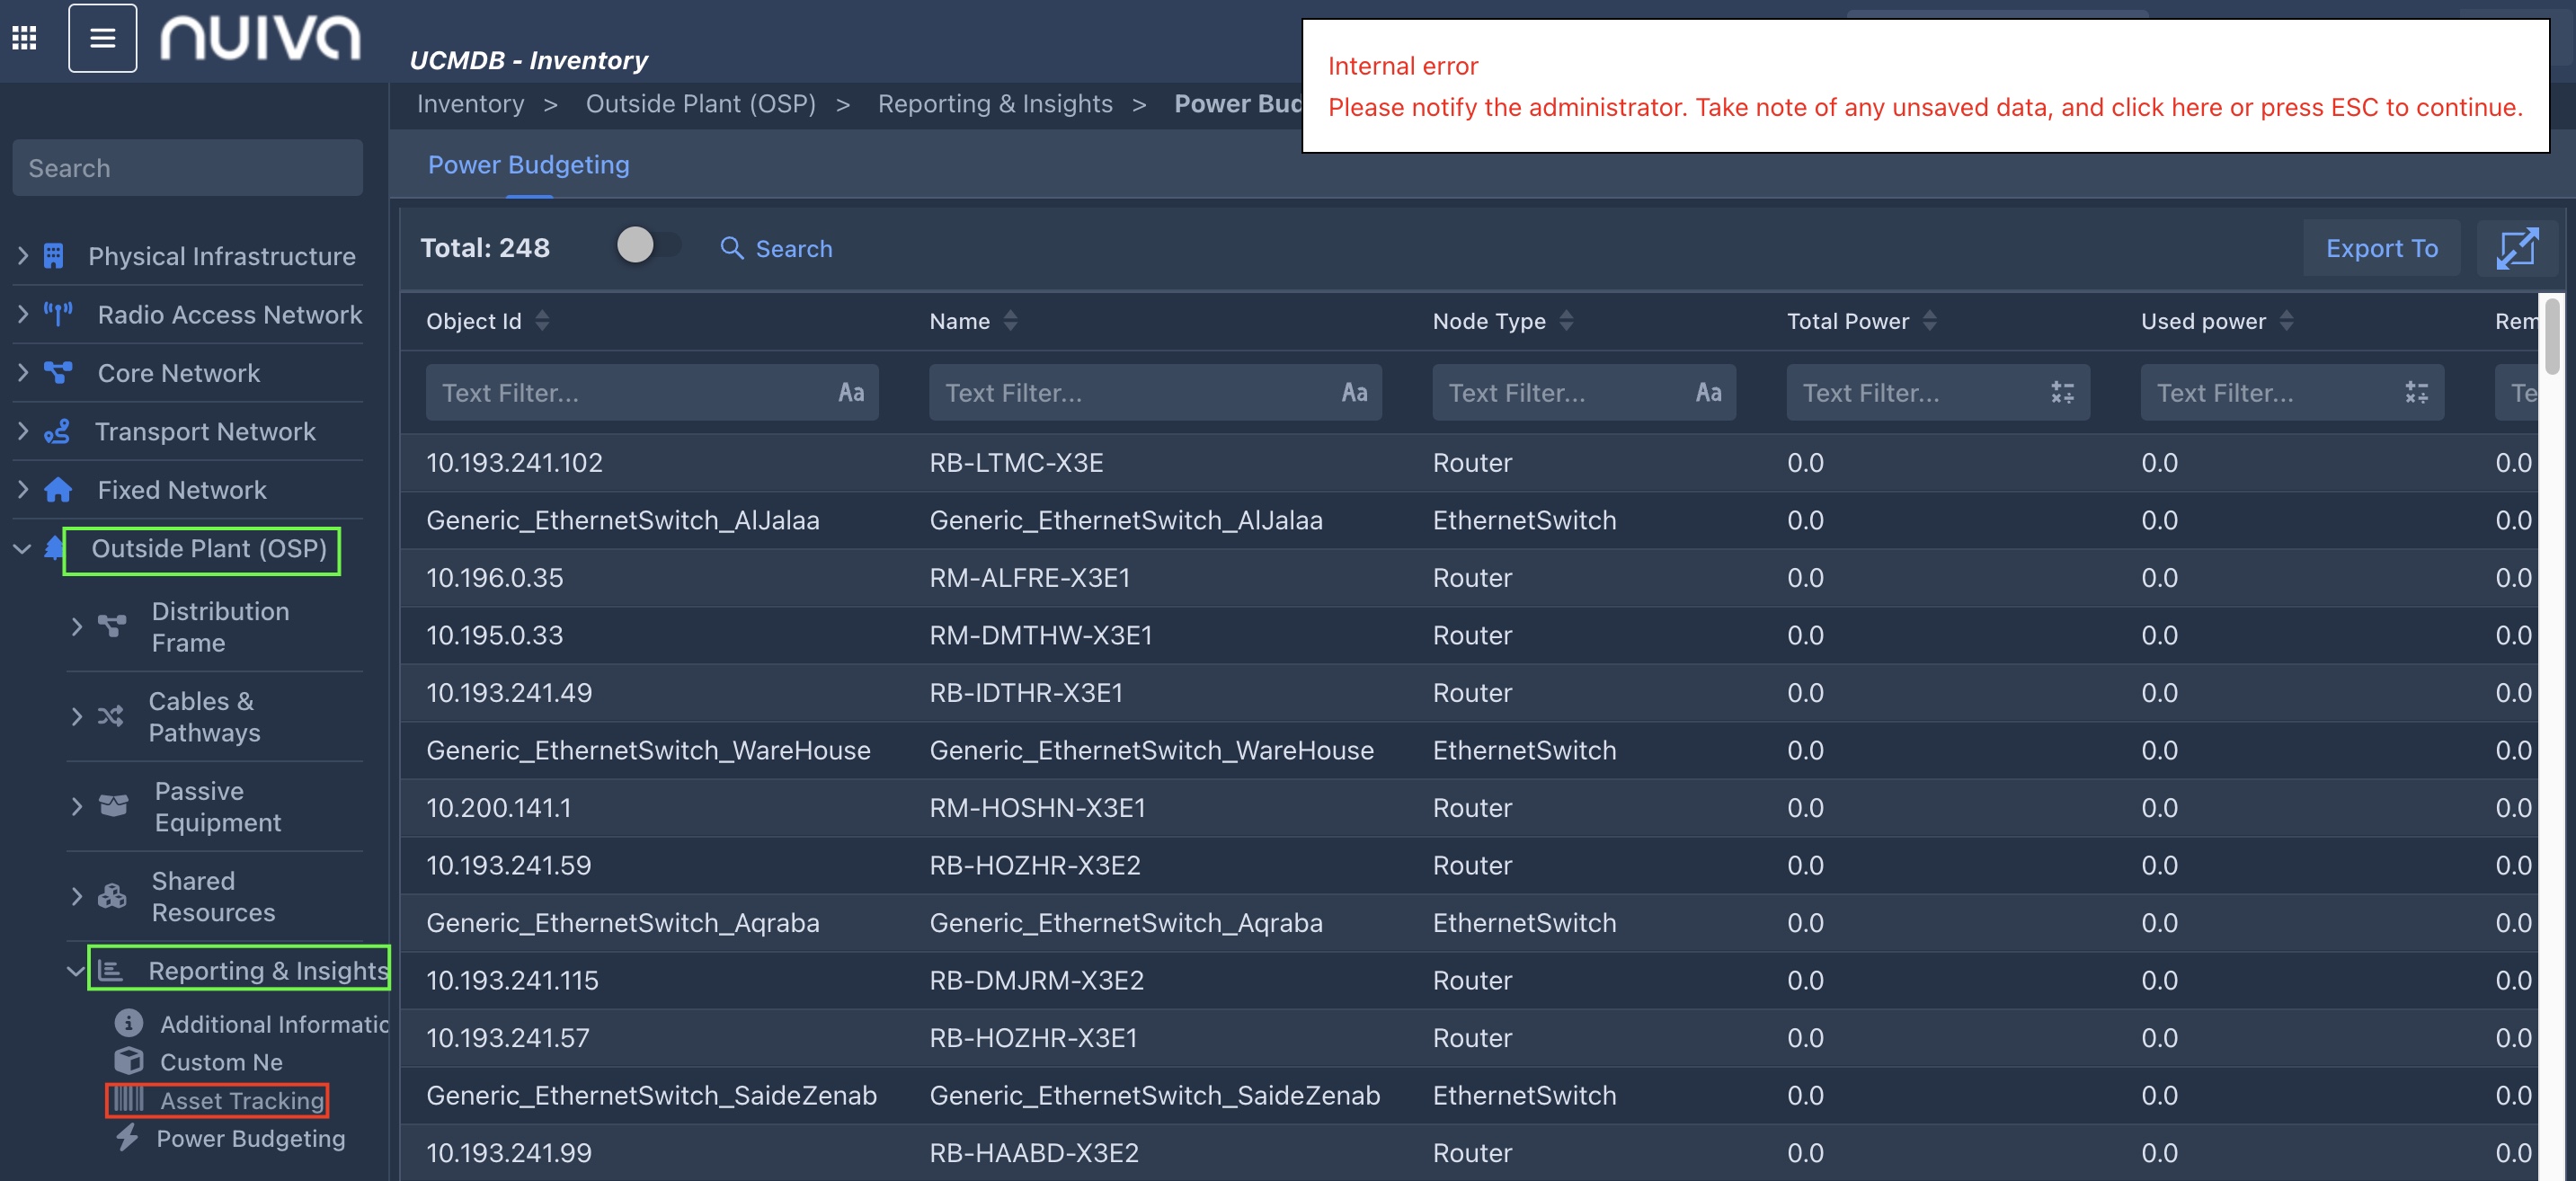Collapse the Outside Plant (OSP) section
Image resolution: width=2576 pixels, height=1181 pixels.
(22, 548)
